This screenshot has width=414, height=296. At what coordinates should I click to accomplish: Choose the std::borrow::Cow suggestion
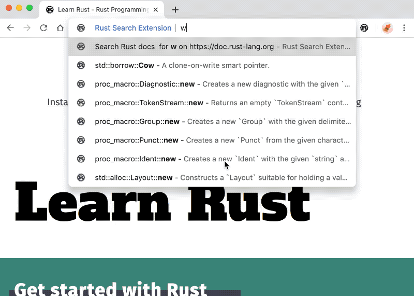212,65
